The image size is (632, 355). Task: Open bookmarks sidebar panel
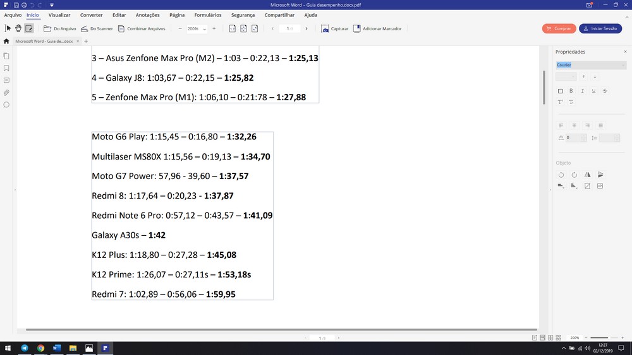[x=6, y=68]
